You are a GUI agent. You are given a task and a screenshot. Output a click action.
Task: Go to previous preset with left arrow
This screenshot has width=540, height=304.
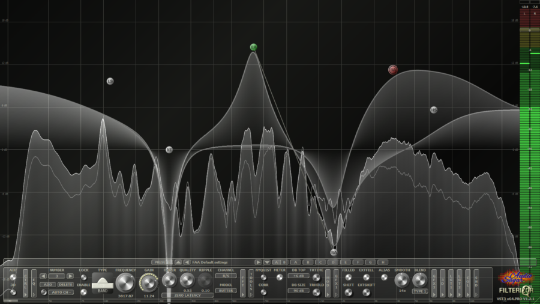(x=187, y=263)
